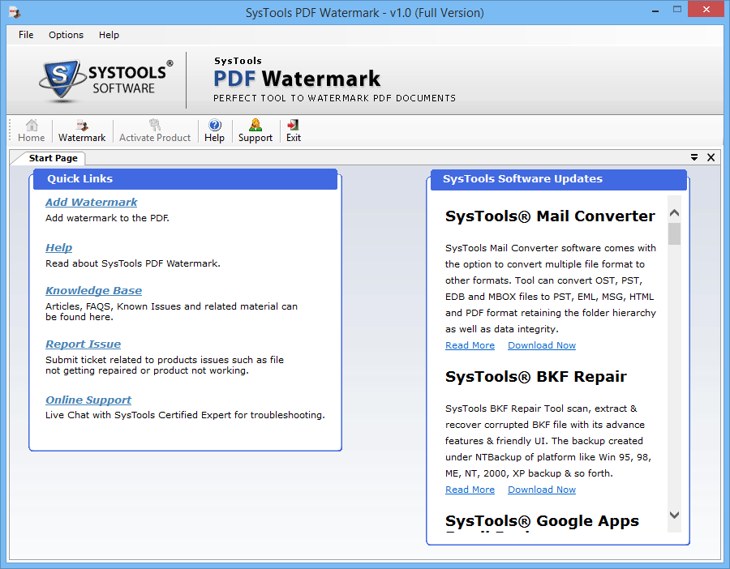Click the Support toolbar icon
This screenshot has width=730, height=569.
pyautogui.click(x=255, y=130)
